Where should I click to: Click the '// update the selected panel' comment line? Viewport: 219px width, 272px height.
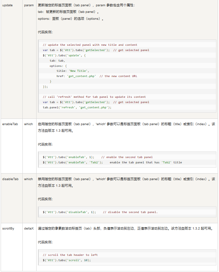pyautogui.click(x=90, y=45)
